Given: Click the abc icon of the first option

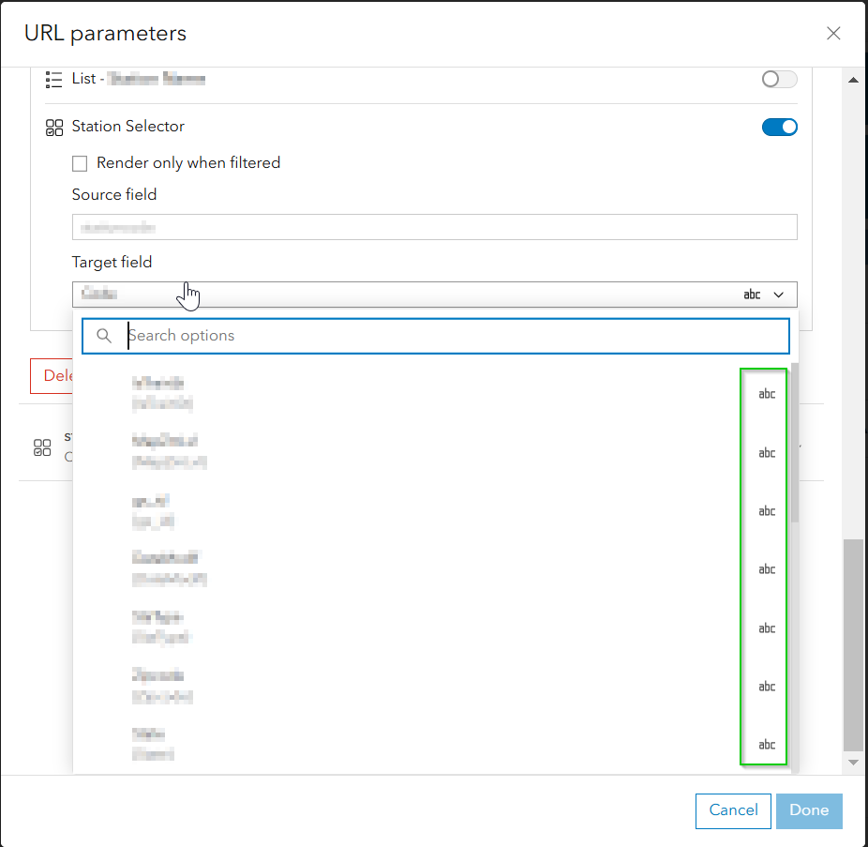Looking at the screenshot, I should [767, 394].
